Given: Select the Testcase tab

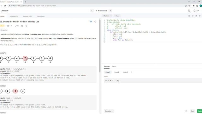Looking at the screenshot, I should point(107,66).
